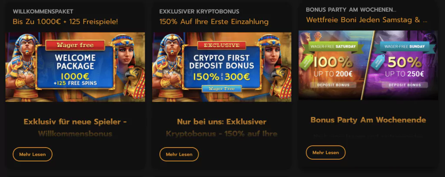Click the falcon statue icon in welcome banner
The image size is (445, 177).
pyautogui.click(x=135, y=82)
